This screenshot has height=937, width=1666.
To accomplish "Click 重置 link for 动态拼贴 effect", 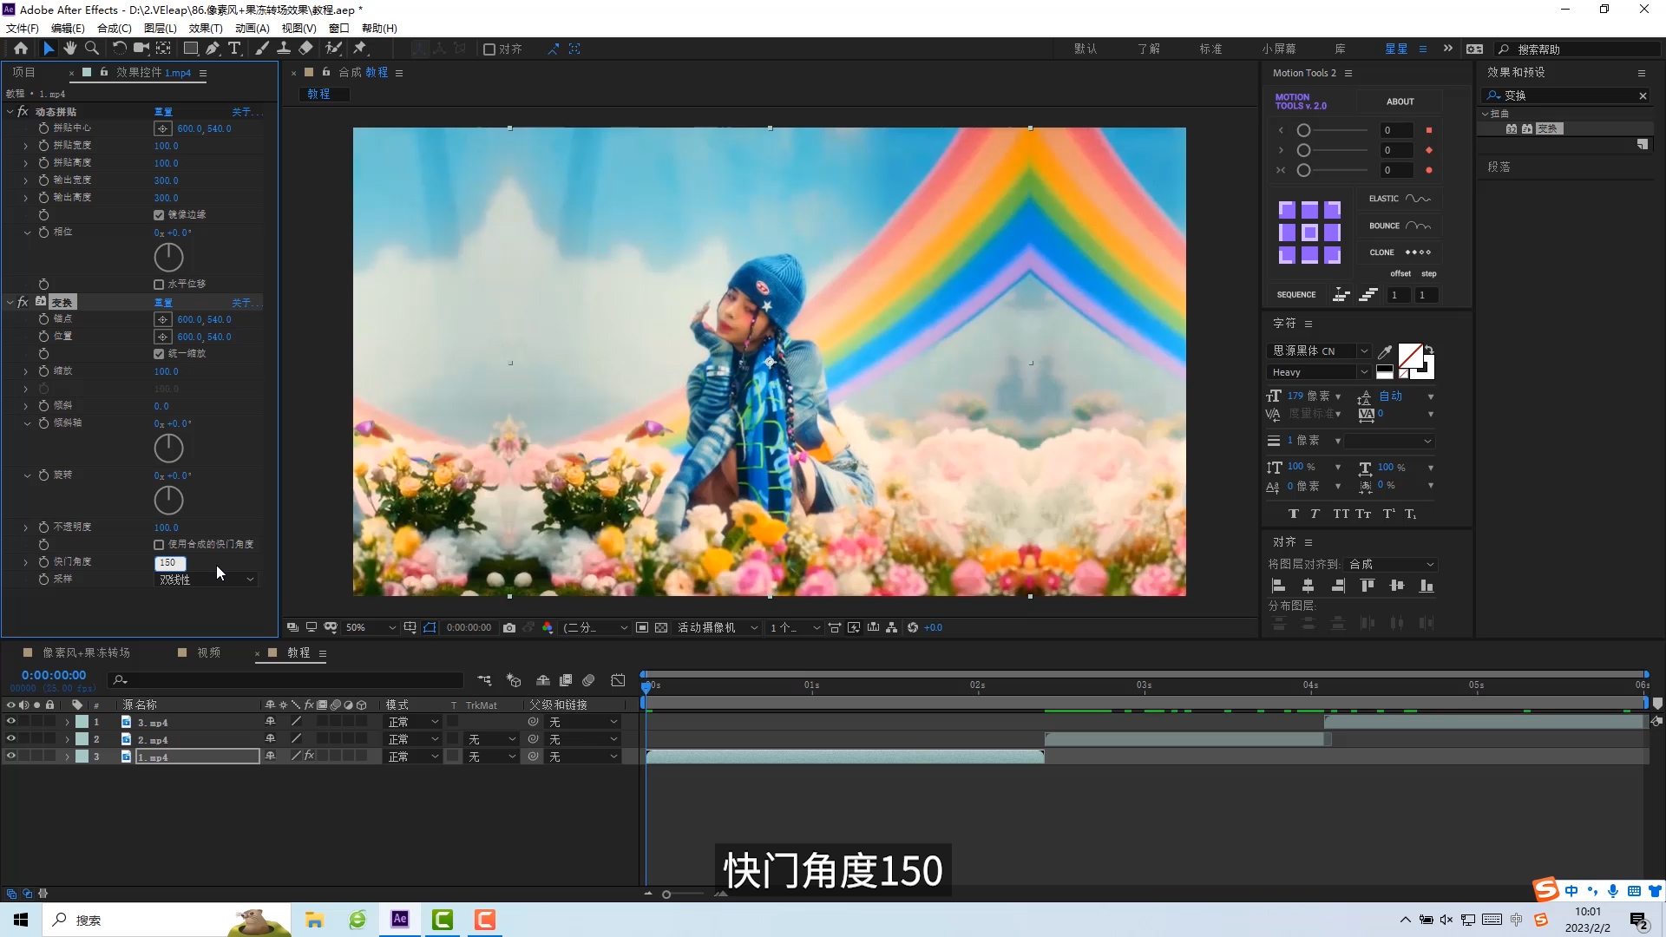I will 163,112.
